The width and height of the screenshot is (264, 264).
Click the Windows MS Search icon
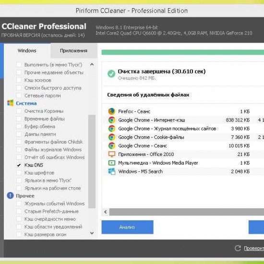[x=112, y=171]
